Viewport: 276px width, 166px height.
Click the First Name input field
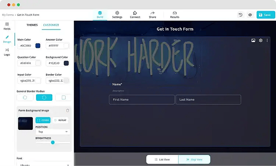point(142,100)
